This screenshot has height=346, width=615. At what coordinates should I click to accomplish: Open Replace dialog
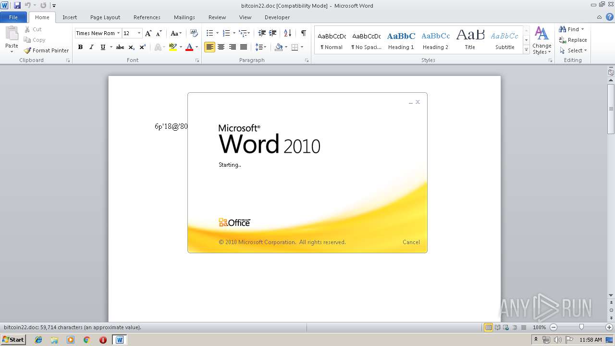(x=573, y=40)
